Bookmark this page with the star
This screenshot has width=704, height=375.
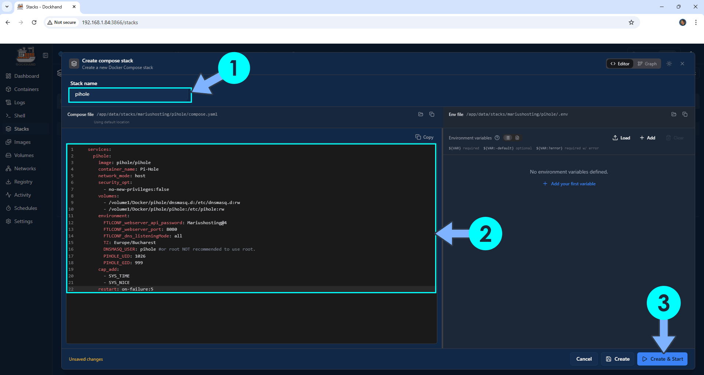point(631,22)
